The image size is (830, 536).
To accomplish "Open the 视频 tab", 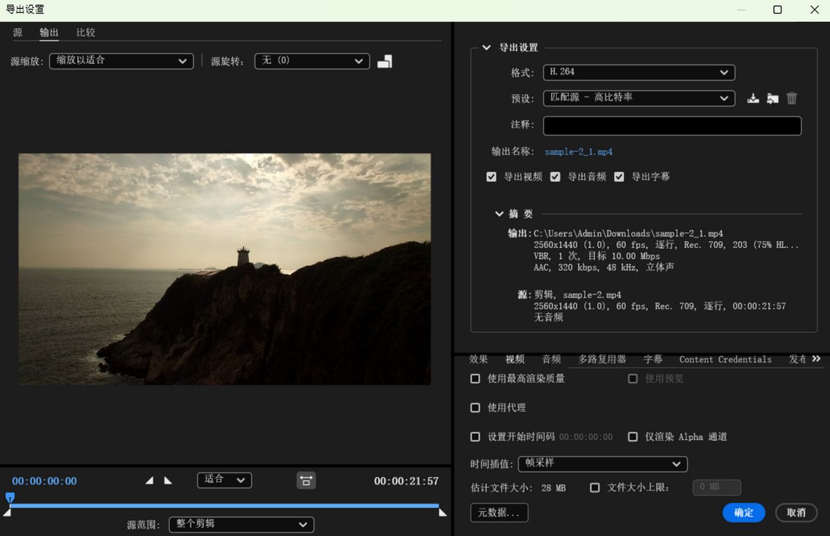I will pos(515,359).
